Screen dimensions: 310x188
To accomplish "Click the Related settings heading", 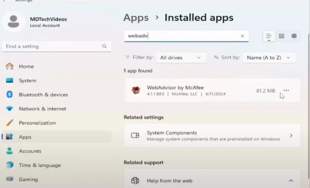I will click(143, 117).
